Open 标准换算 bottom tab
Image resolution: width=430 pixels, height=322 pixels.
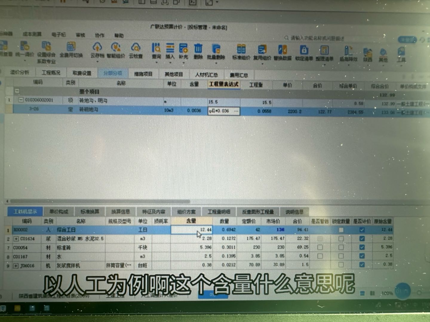(90, 212)
